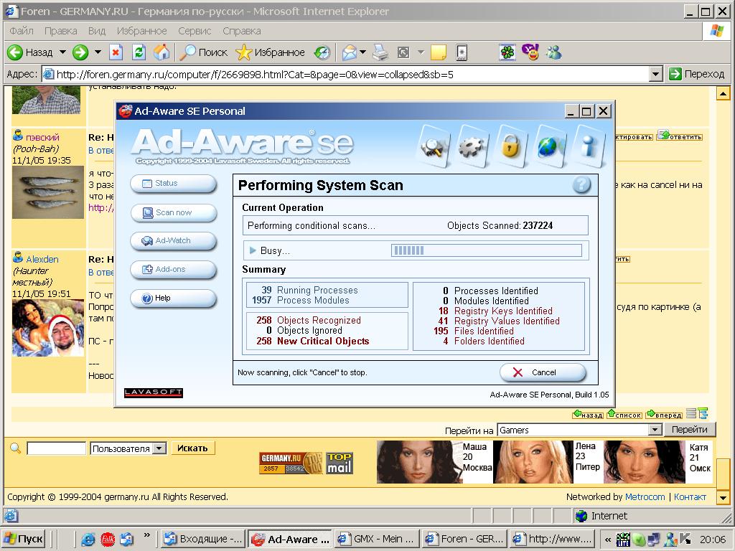Screen dimensions: 735x551
Task: Go to the Home page icon
Action: tap(161, 52)
